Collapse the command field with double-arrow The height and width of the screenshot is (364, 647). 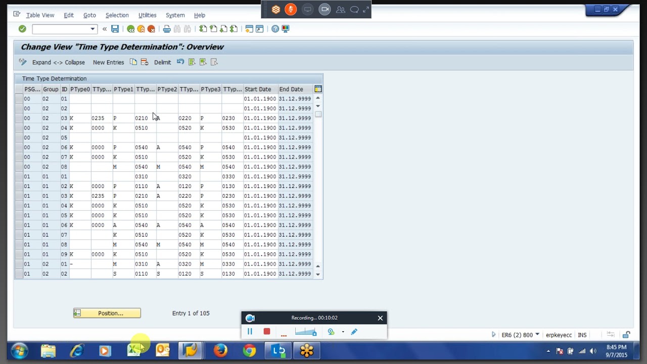tap(105, 29)
